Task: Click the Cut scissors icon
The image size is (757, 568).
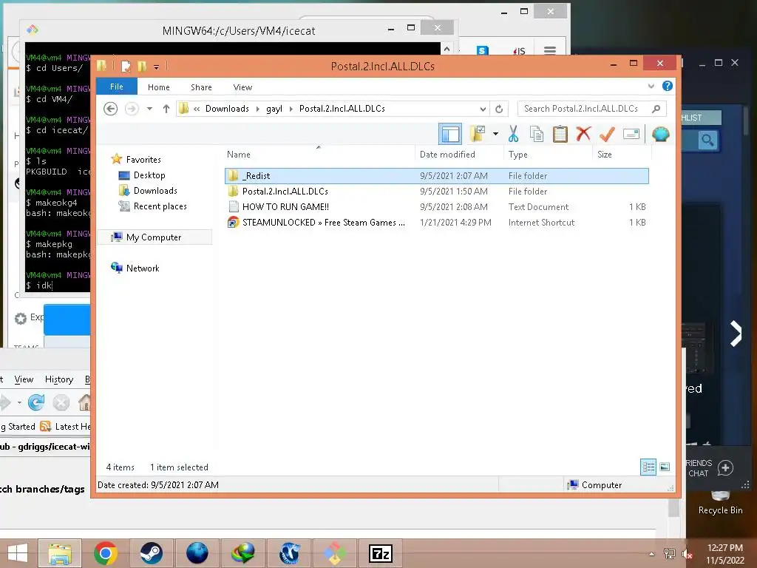Action: [513, 134]
